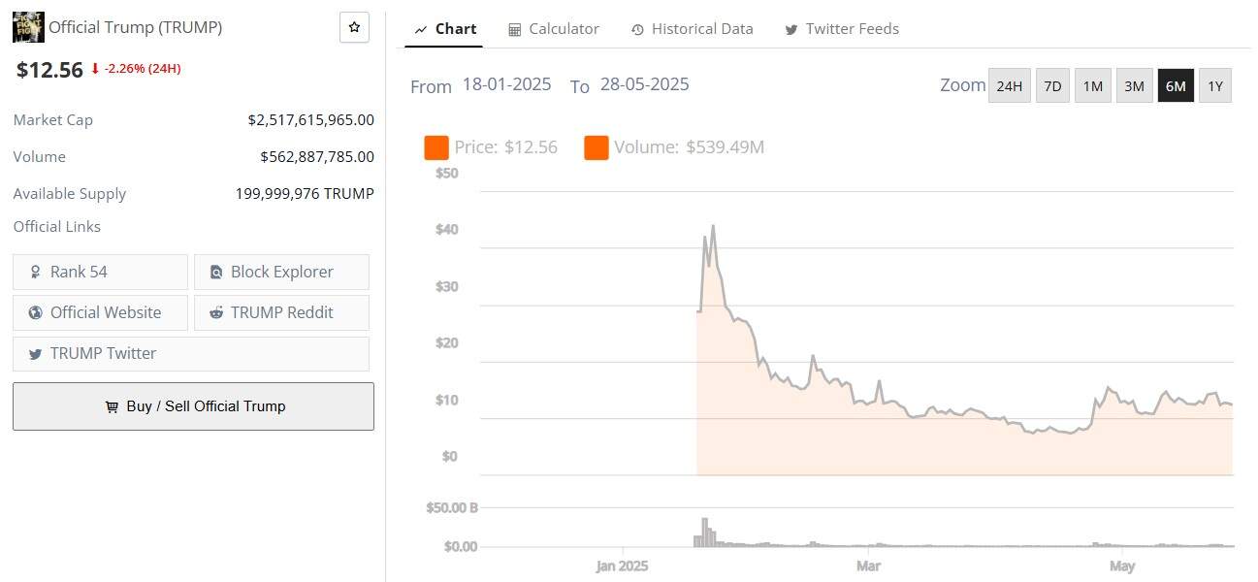
Task: Click the Volume: $539.49M legend text
Action: click(689, 147)
